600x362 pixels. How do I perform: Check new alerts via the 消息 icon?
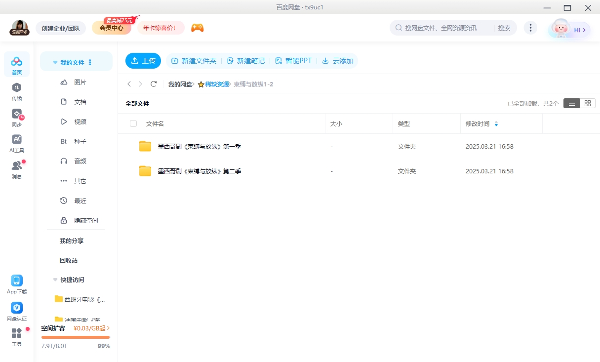click(x=17, y=168)
